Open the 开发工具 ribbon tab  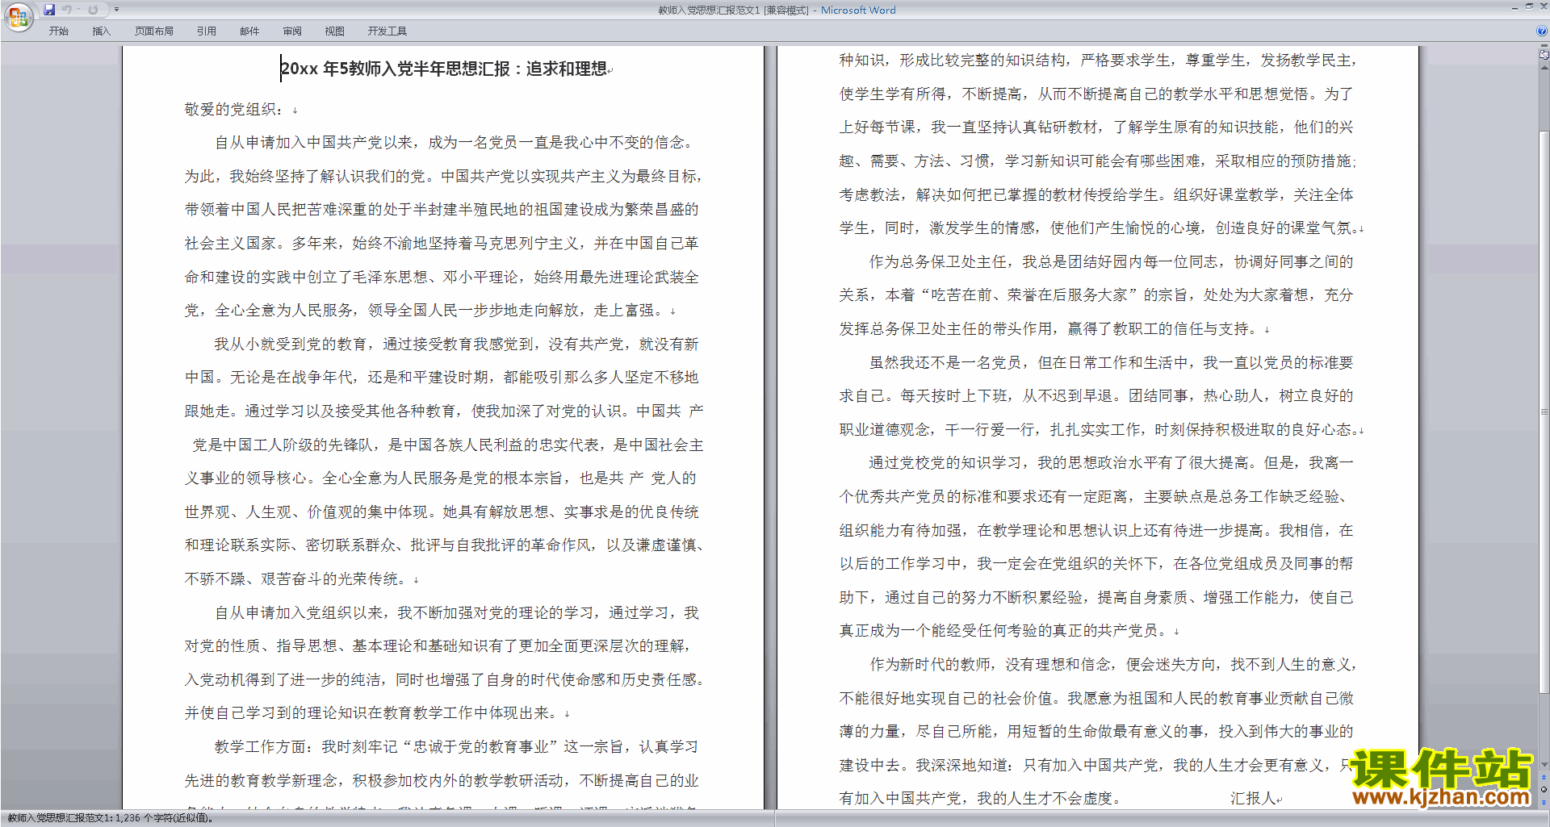[387, 31]
